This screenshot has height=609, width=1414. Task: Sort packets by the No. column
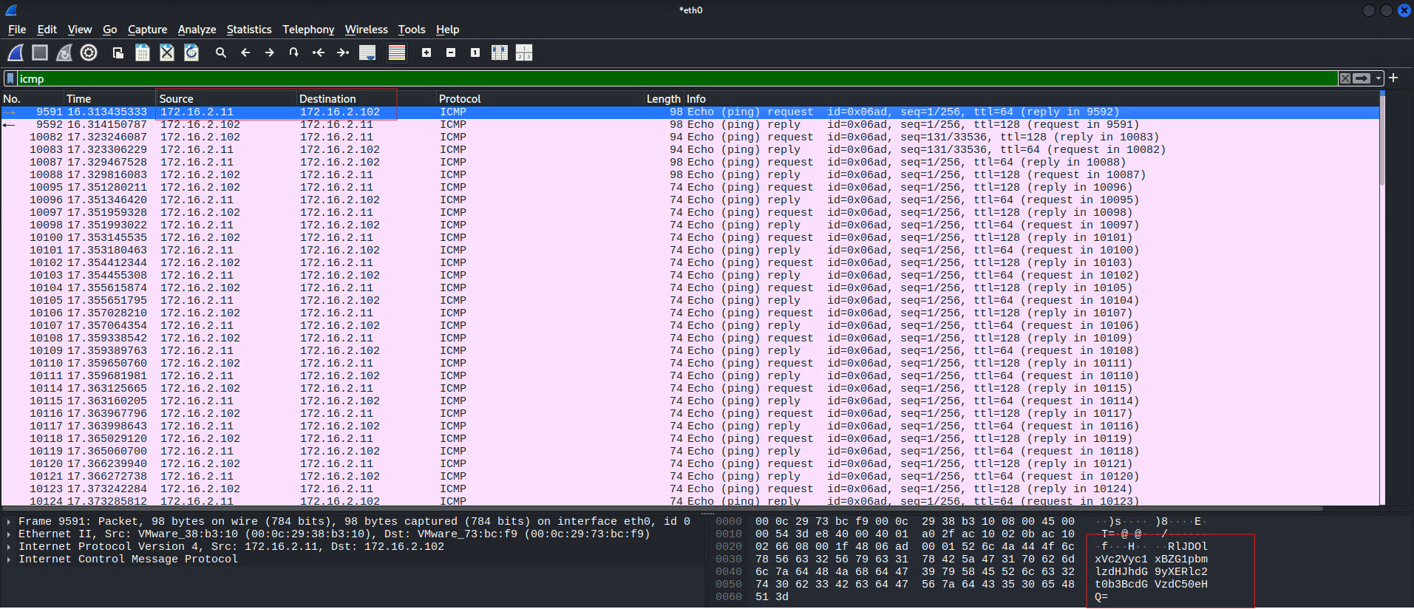click(33, 99)
